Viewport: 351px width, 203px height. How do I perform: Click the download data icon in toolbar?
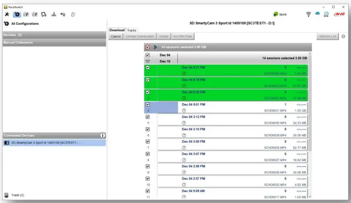tap(54, 15)
